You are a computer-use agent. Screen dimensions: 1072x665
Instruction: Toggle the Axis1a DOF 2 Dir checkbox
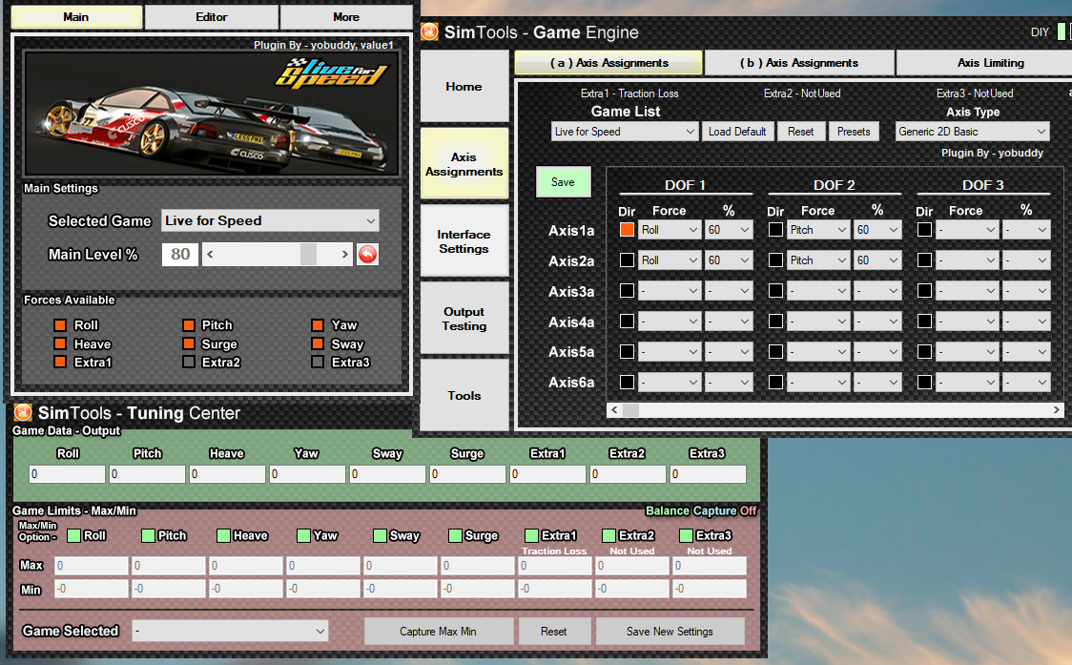pos(775,230)
